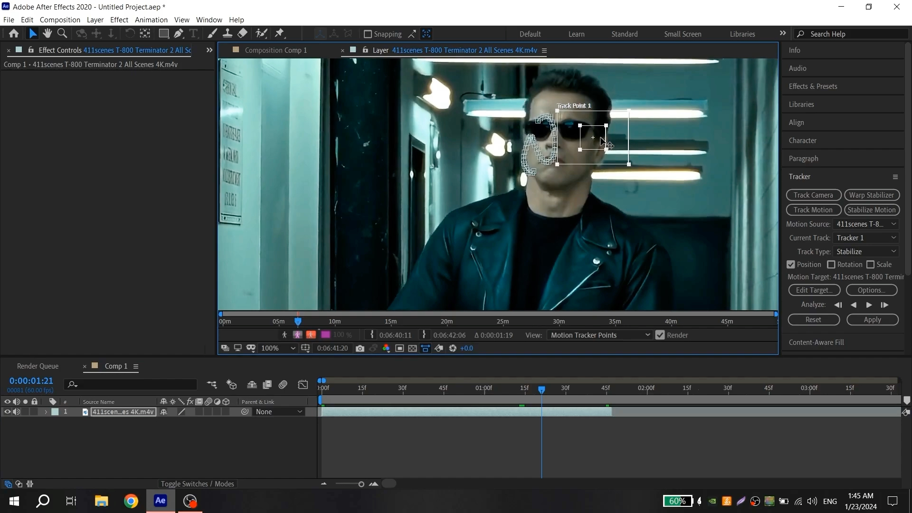Viewport: 912px width, 513px height.
Task: Switch to Composition Comp 1 tab
Action: [x=275, y=50]
